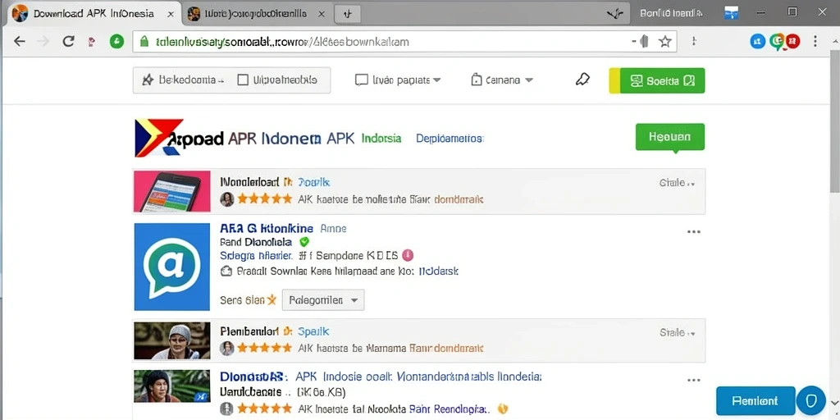This screenshot has height=420, width=840.
Task: Click the green verified check badge
Action: point(304,242)
